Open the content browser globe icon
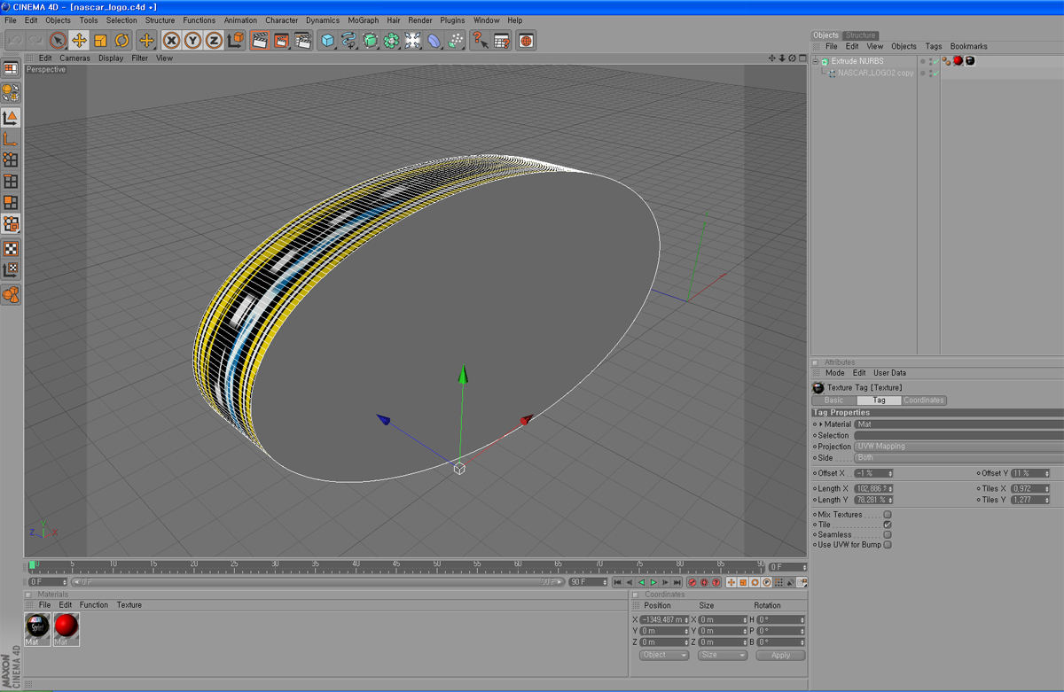 [x=526, y=40]
